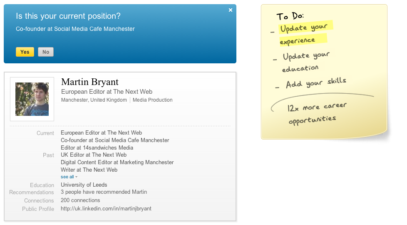Open Martin Bryant's profile photo
This screenshot has width=407, height=225.
(32, 99)
